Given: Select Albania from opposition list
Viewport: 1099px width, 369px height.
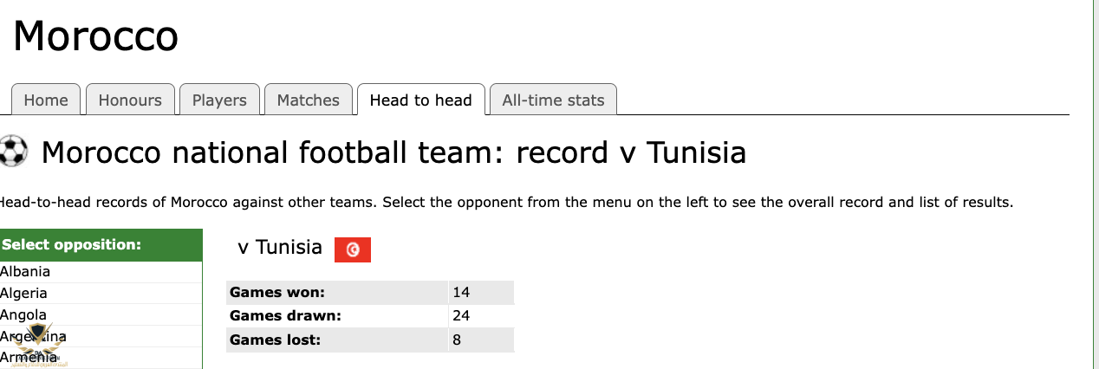Looking at the screenshot, I should [101, 272].
